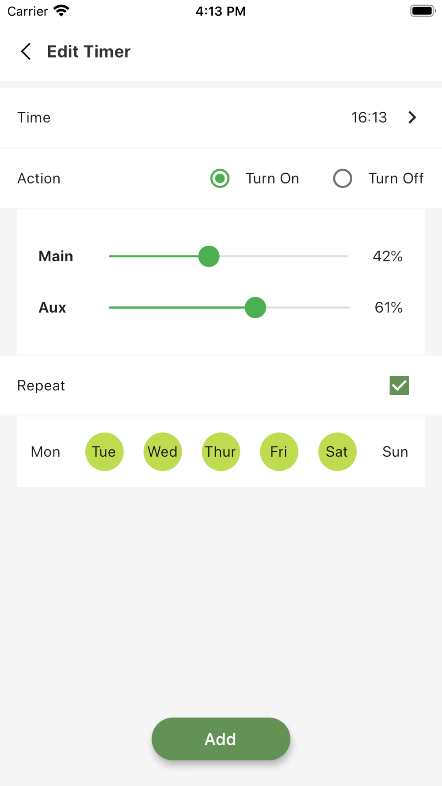Image resolution: width=442 pixels, height=786 pixels.
Task: Select the Turn On radio button
Action: [220, 179]
